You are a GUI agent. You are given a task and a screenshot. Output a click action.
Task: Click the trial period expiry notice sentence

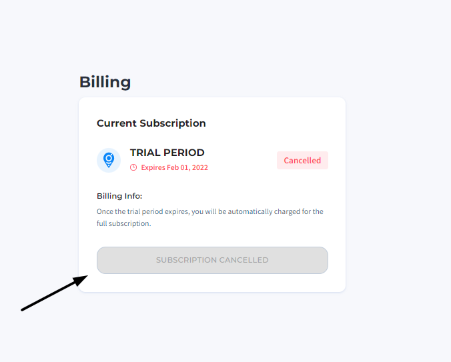tap(209, 212)
